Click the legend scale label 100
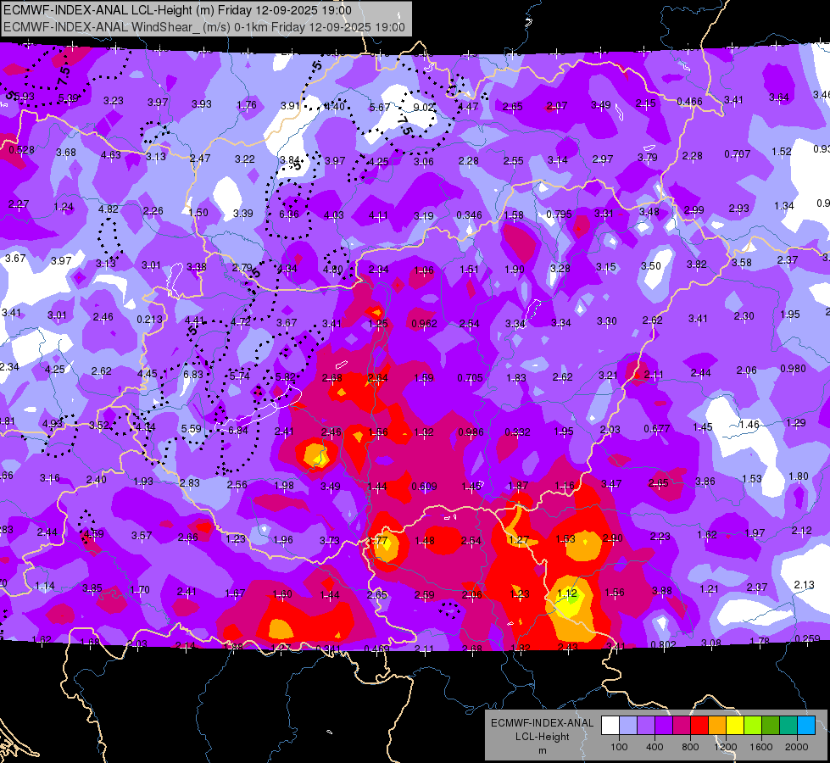Screen dimensions: 830x763 click(x=619, y=747)
